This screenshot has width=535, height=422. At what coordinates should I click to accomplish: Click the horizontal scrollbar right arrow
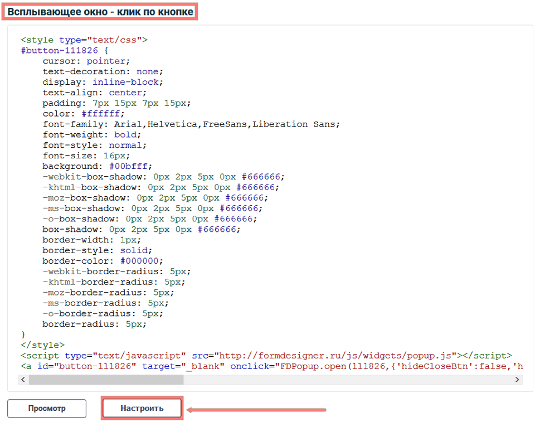[518, 380]
